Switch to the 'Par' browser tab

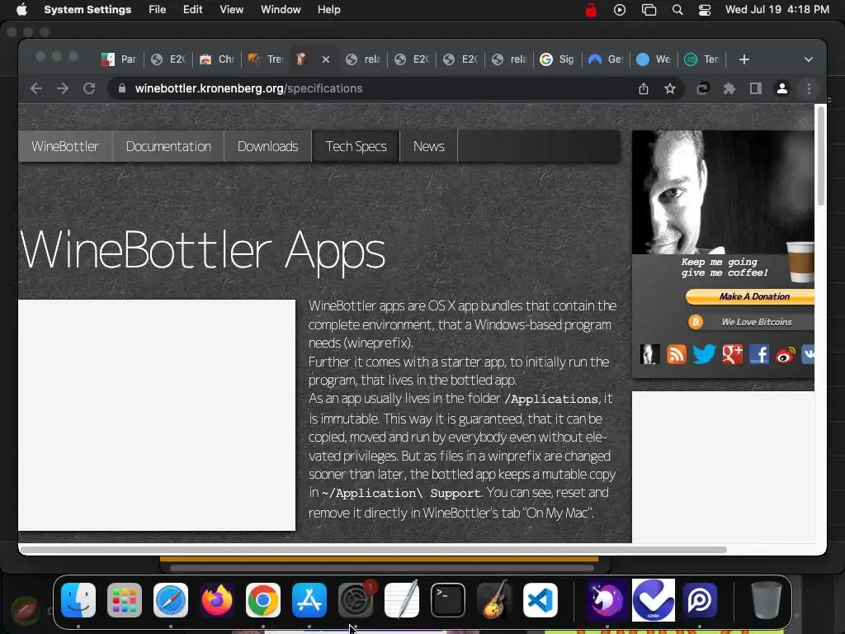tap(119, 59)
